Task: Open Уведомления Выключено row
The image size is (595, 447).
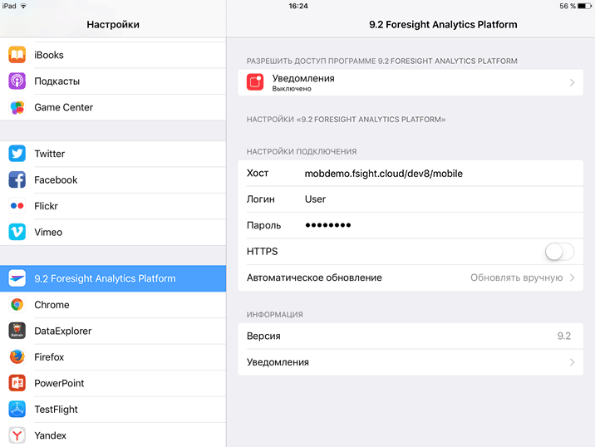Action: [411, 82]
